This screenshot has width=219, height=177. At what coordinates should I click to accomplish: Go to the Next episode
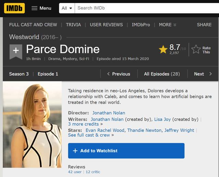pyautogui.click(x=203, y=74)
